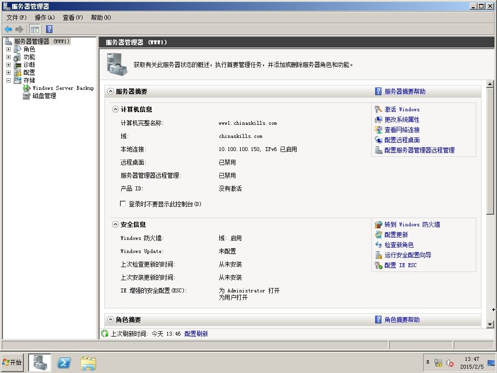Click the 配置 IE ESC icon
Image resolution: width=497 pixels, height=373 pixels.
pos(378,265)
